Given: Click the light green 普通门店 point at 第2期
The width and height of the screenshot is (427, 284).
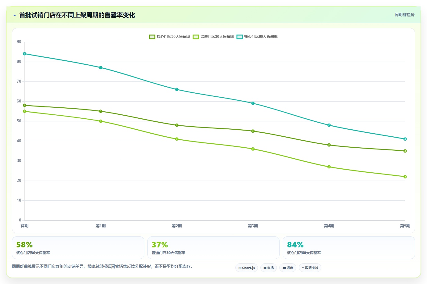Looking at the screenshot, I should [177, 139].
